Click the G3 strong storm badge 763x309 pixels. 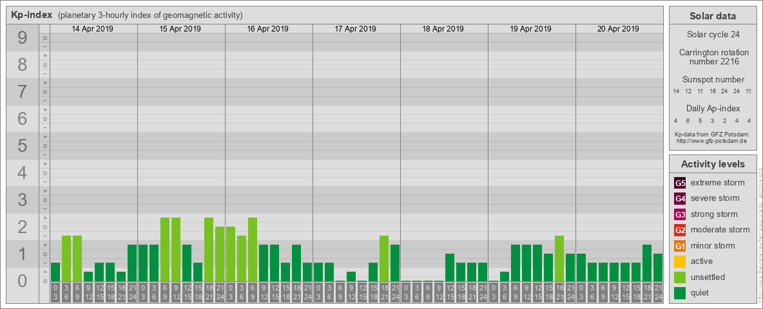680,214
